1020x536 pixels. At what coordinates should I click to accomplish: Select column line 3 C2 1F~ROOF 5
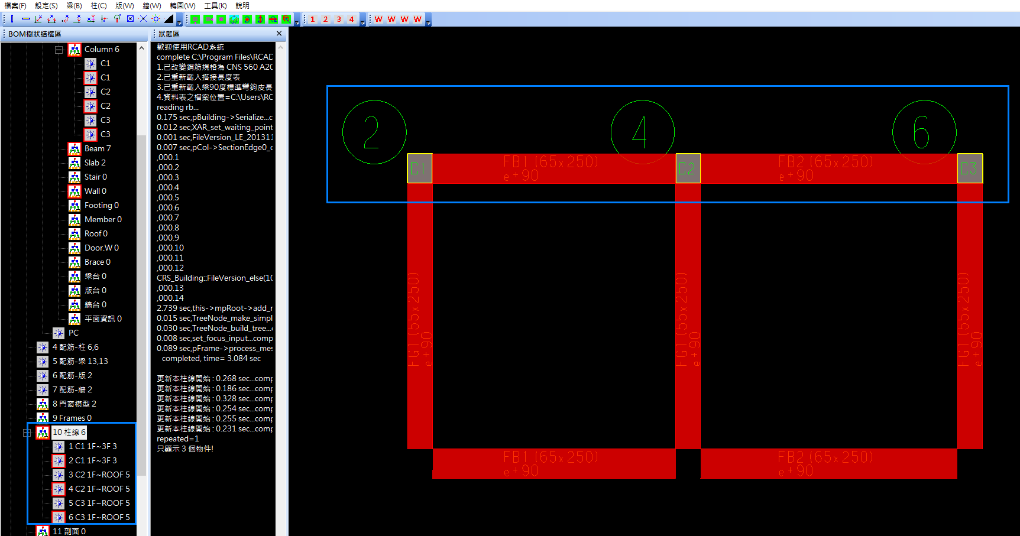tap(99, 475)
